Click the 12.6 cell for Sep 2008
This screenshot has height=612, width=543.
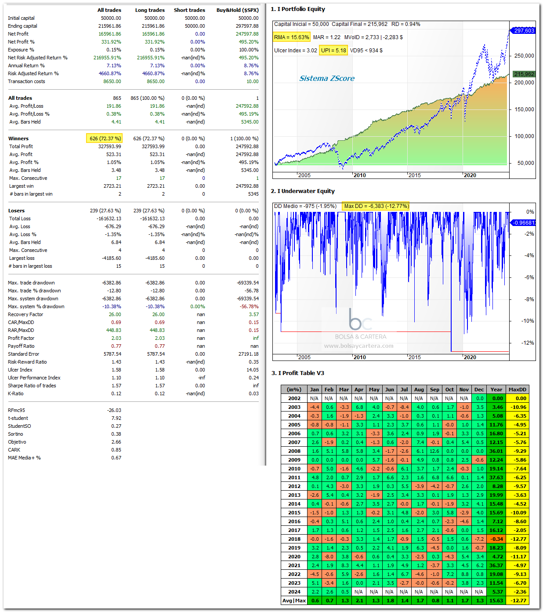(434, 451)
